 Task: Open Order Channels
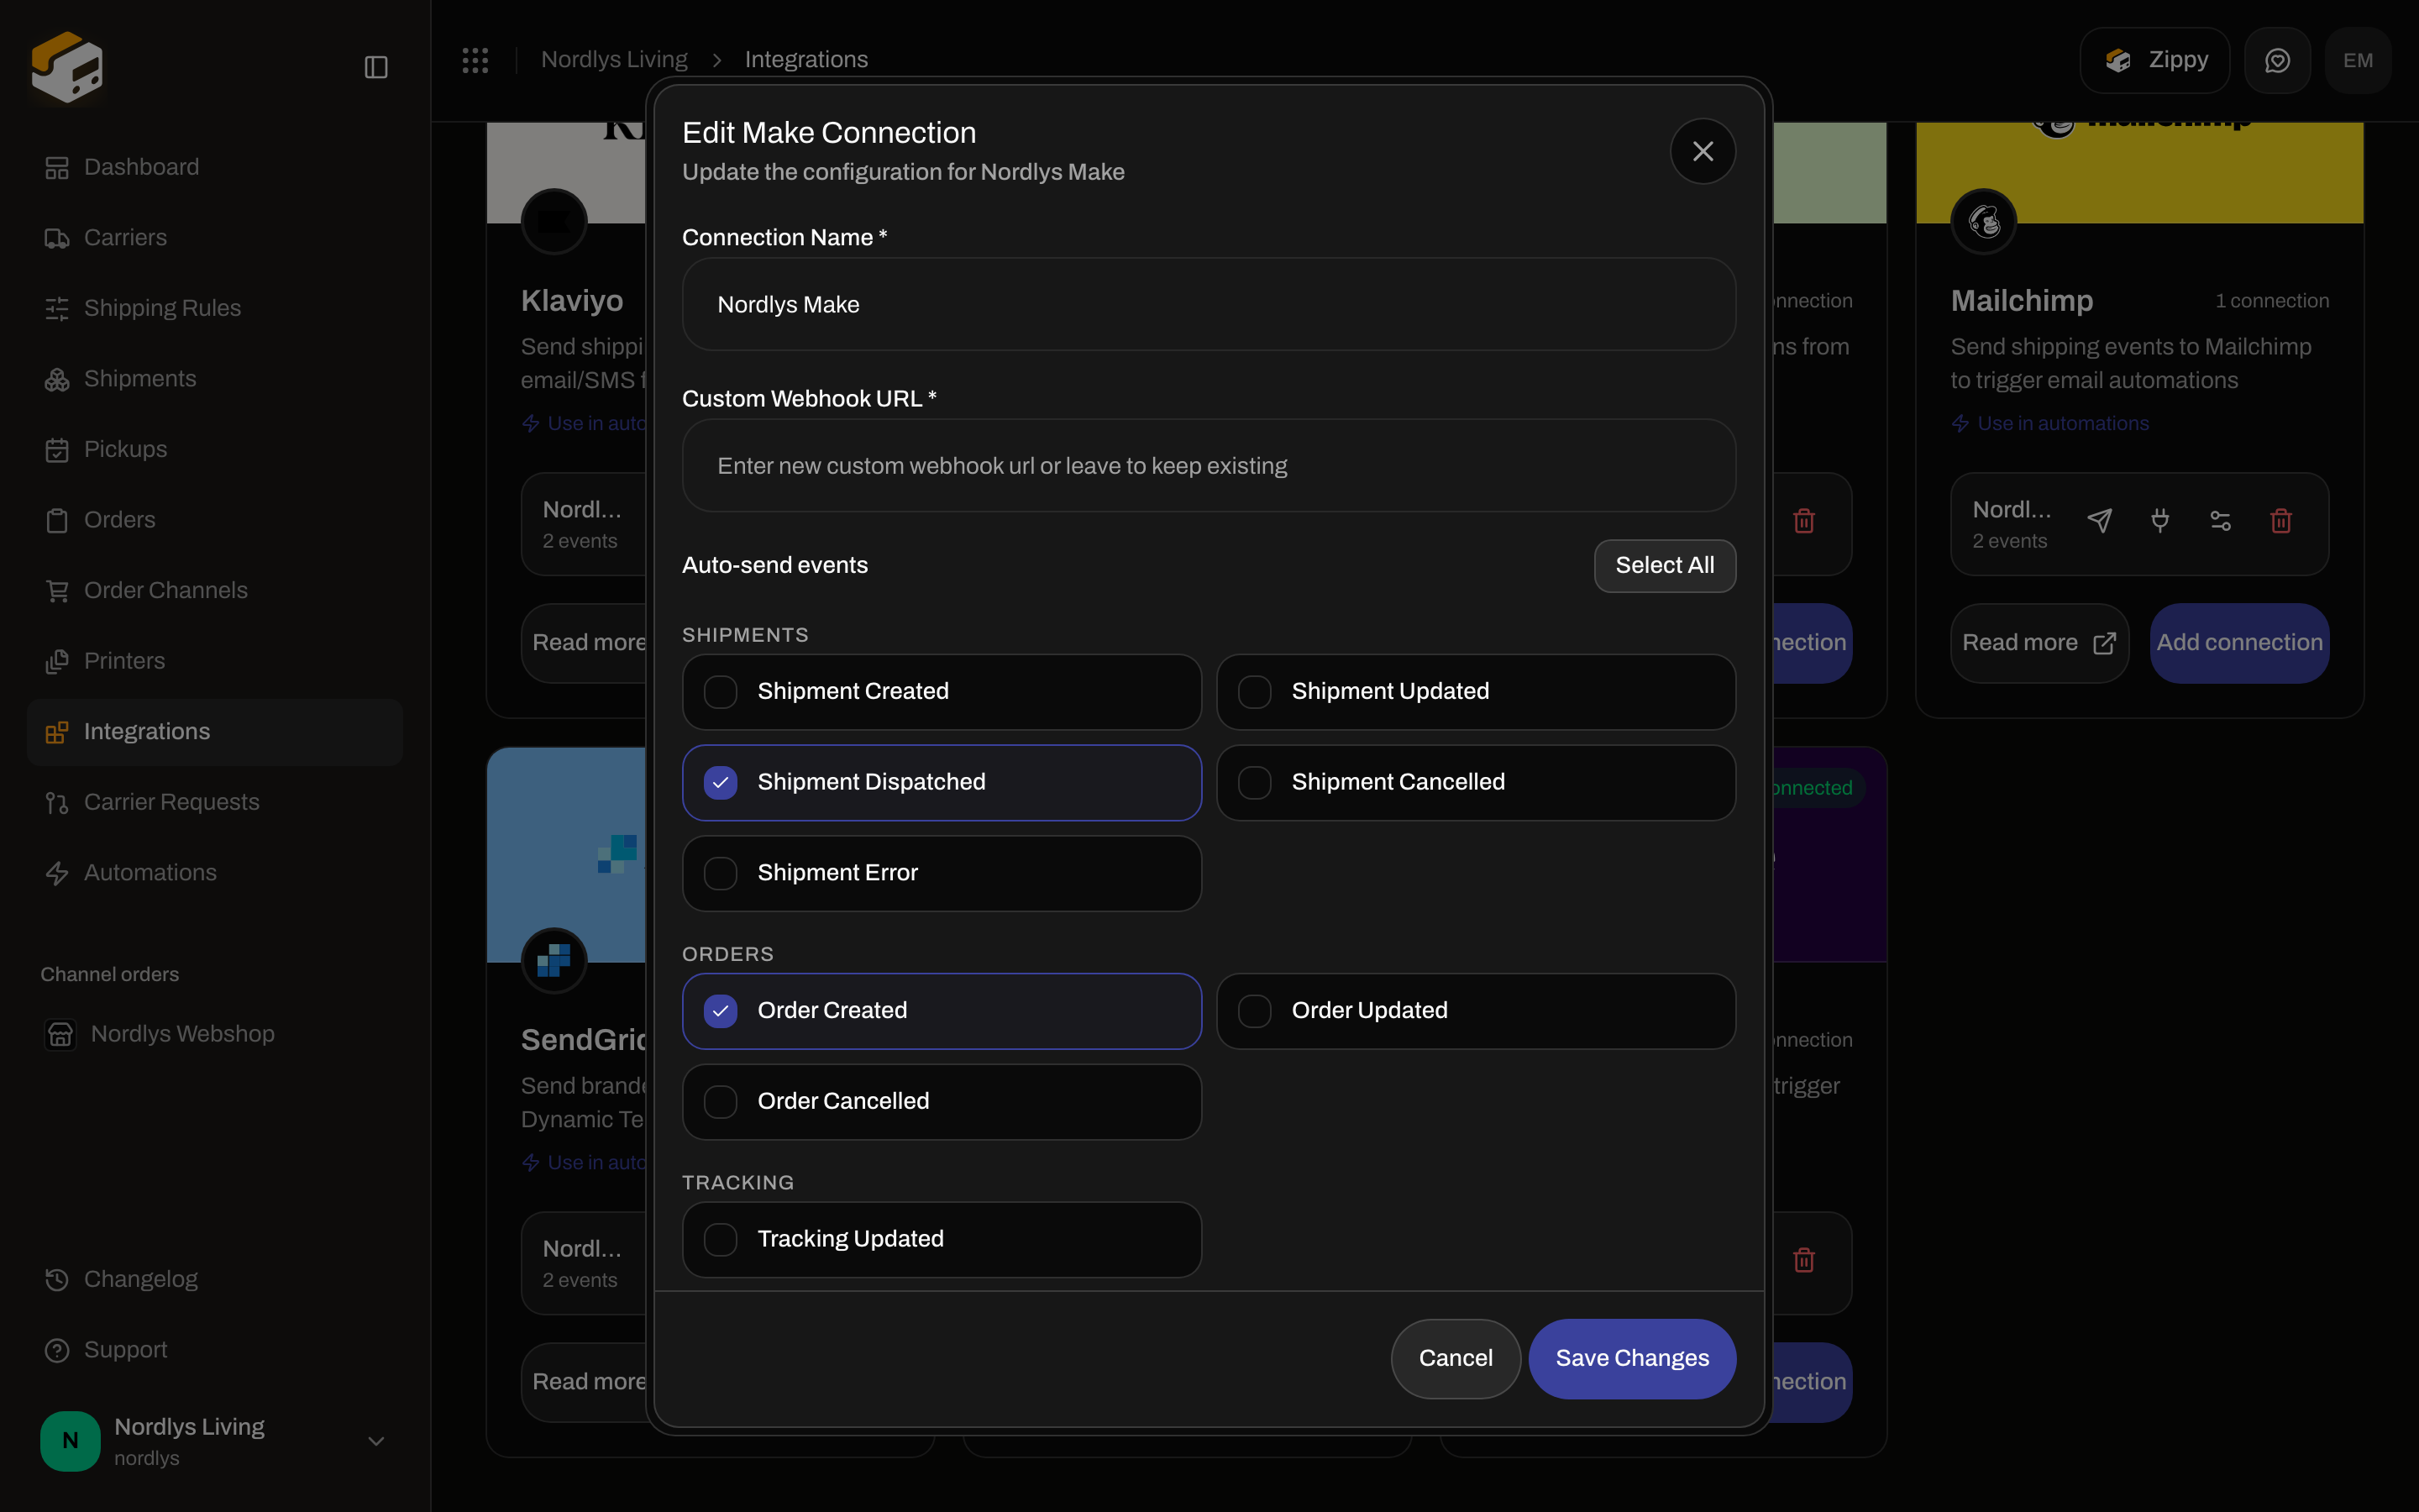pyautogui.click(x=215, y=590)
